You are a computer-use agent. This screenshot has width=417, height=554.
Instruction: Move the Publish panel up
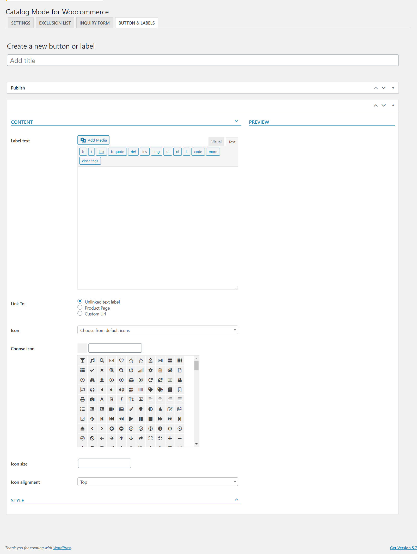(x=376, y=88)
